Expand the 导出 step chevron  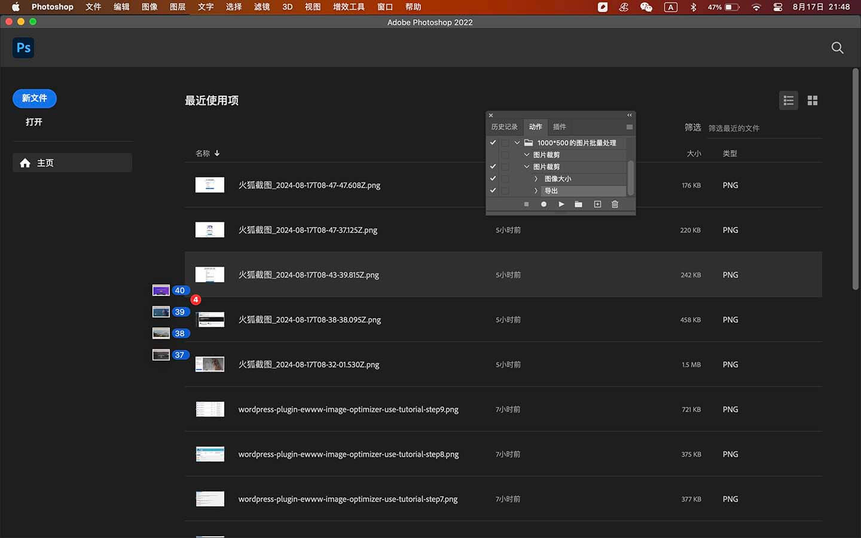[536, 191]
